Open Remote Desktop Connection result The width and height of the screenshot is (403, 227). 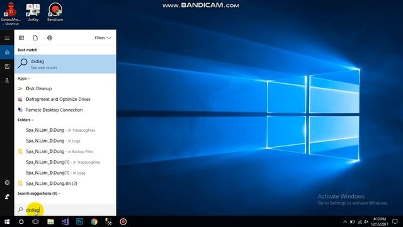point(65,110)
